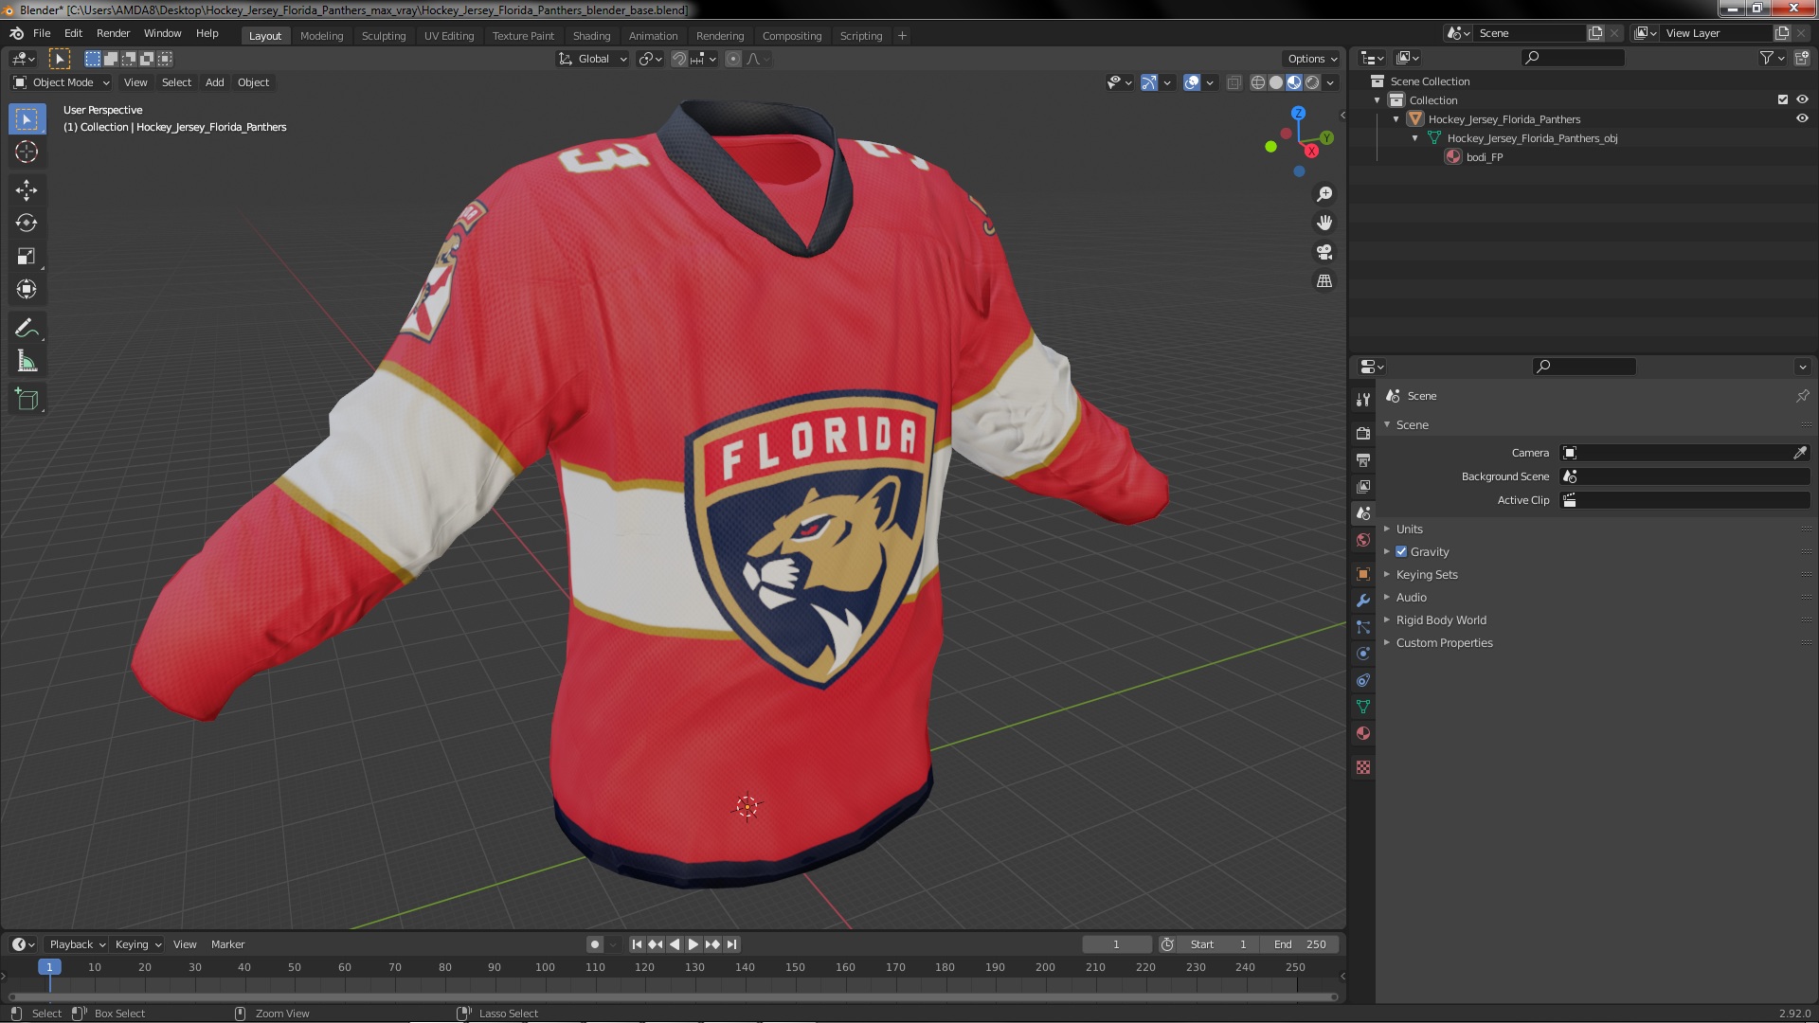Hide Hockey_Jersey_Florida_Panthers object in outliner
The image size is (1819, 1023).
point(1802,118)
